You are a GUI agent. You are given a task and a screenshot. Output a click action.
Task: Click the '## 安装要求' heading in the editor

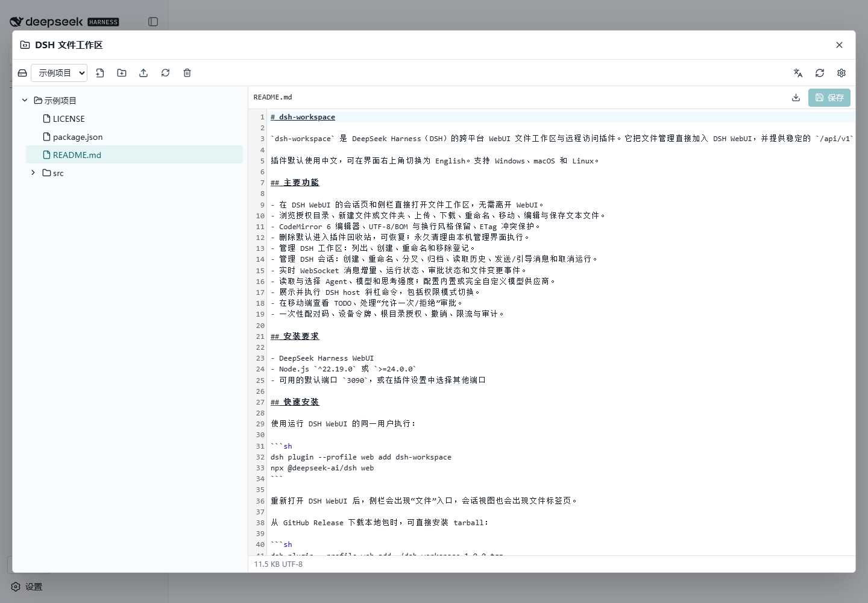(295, 336)
